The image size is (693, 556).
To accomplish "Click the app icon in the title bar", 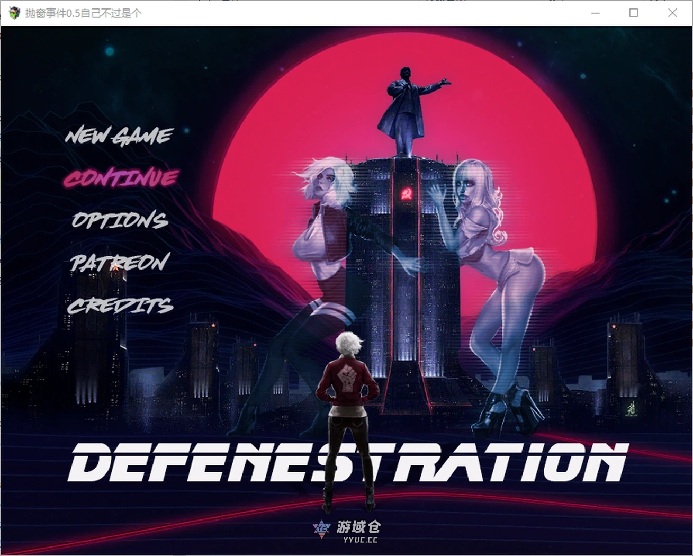I will (14, 13).
